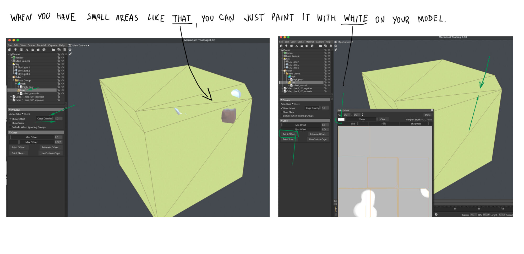Click Use Custom Cage in left window
This screenshot has width=524, height=254.
click(x=50, y=153)
